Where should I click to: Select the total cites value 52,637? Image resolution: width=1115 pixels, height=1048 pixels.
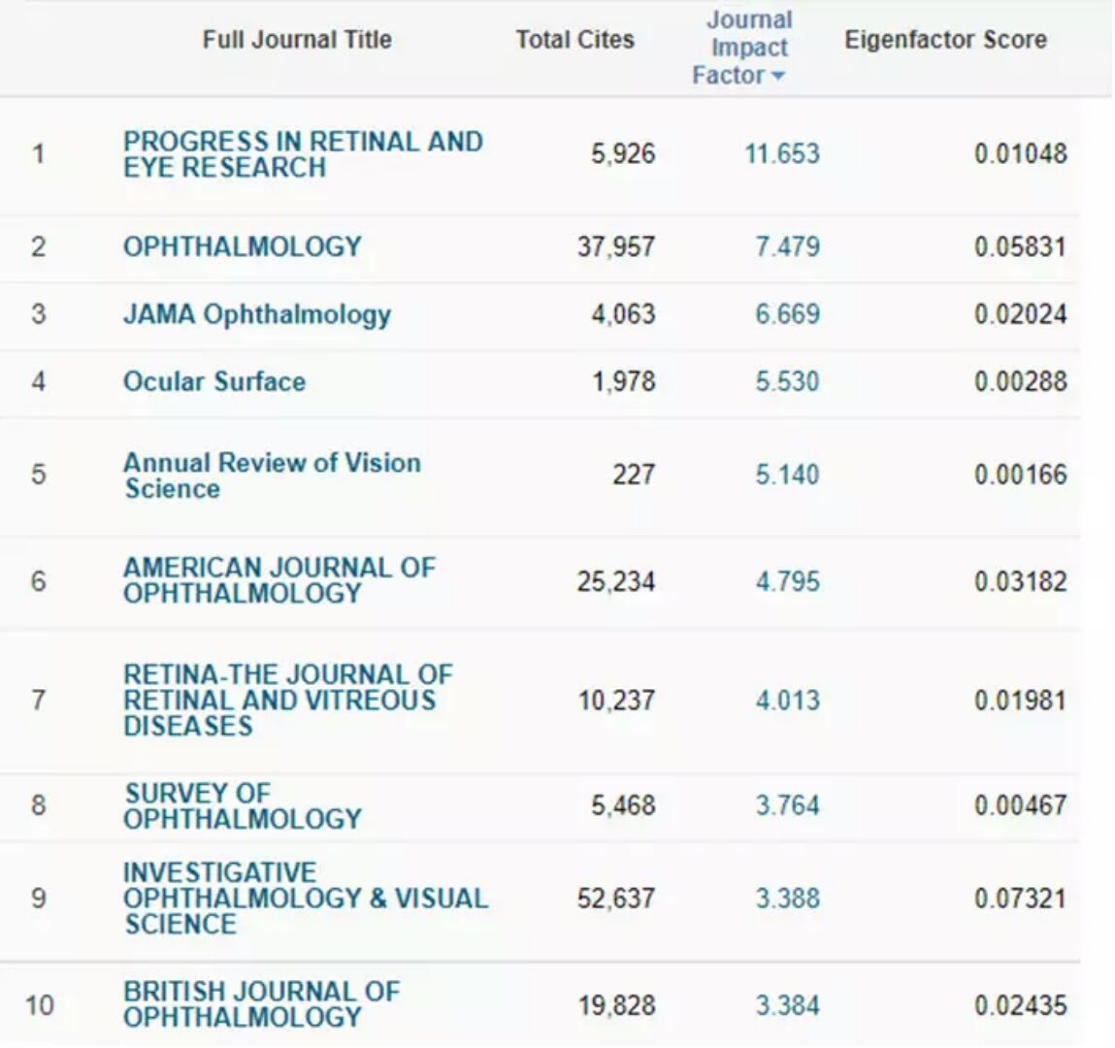click(x=616, y=899)
